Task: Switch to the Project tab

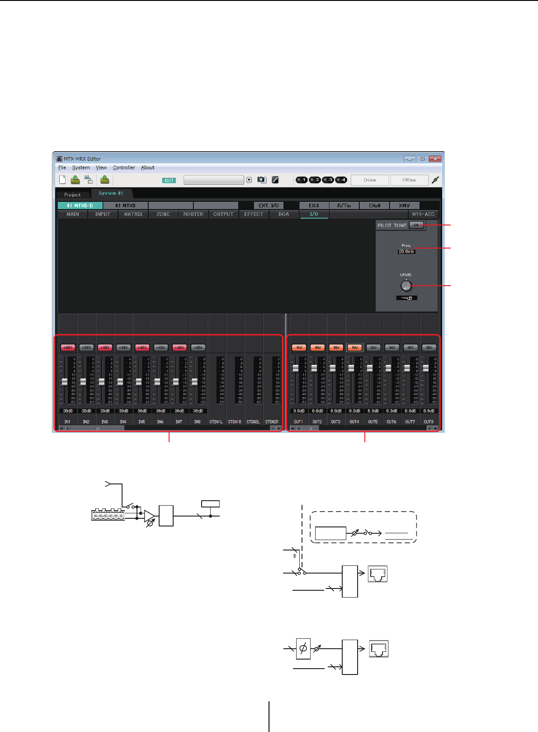Action: point(72,195)
